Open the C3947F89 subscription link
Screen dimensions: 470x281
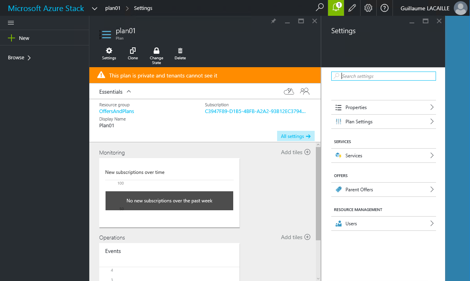255,111
